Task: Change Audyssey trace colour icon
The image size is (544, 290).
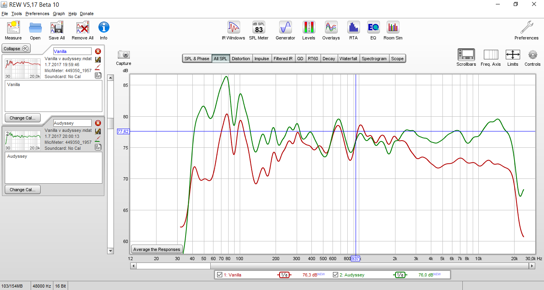Action: click(98, 139)
